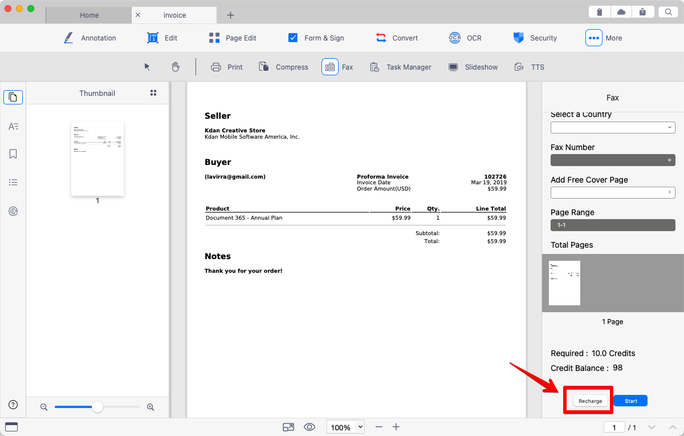Click lavirra@gmail.com in the invoice
This screenshot has width=684, height=436.
click(235, 177)
